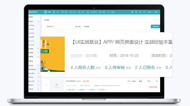Open the 营销 marketing tag icon
The image size is (190, 106).
(62, 12)
